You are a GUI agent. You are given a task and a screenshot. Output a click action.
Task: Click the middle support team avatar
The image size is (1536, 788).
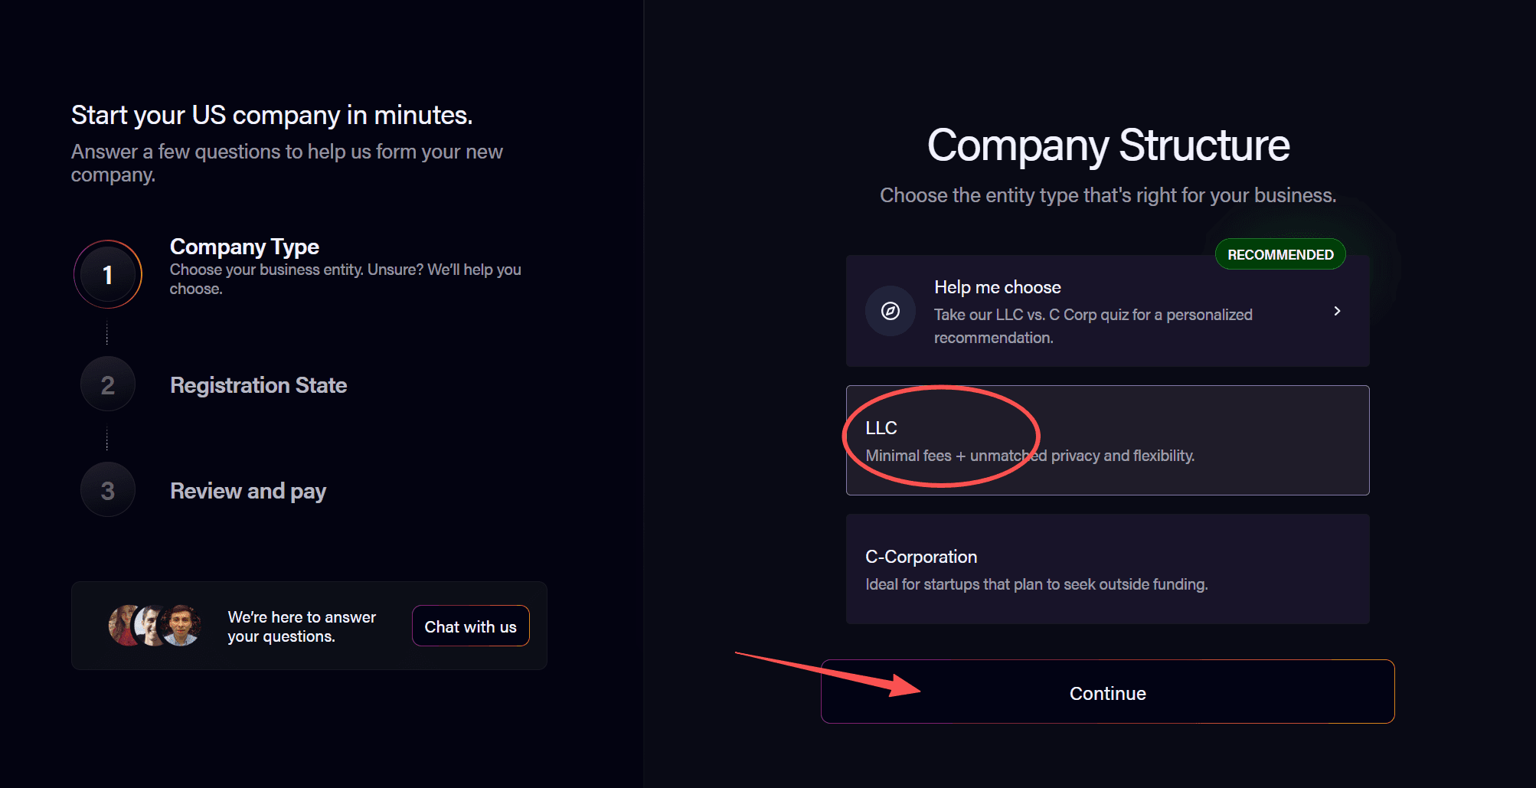152,626
